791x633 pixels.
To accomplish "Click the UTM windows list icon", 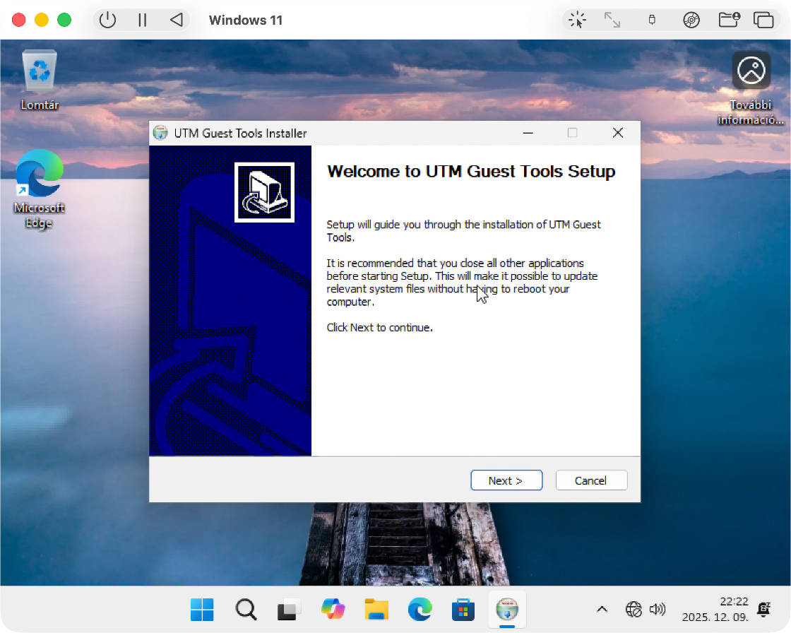I will point(763,20).
